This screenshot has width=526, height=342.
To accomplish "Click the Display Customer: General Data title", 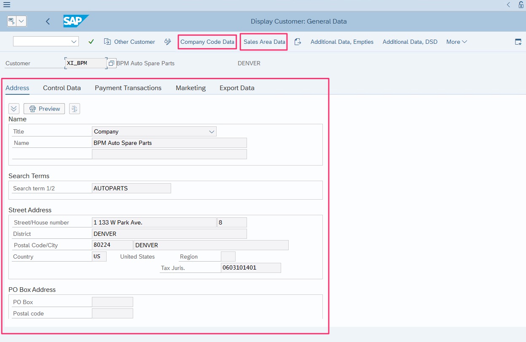I will coord(299,21).
